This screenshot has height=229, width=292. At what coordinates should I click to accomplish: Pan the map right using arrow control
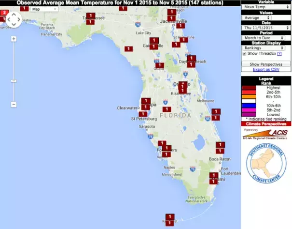(19, 20)
